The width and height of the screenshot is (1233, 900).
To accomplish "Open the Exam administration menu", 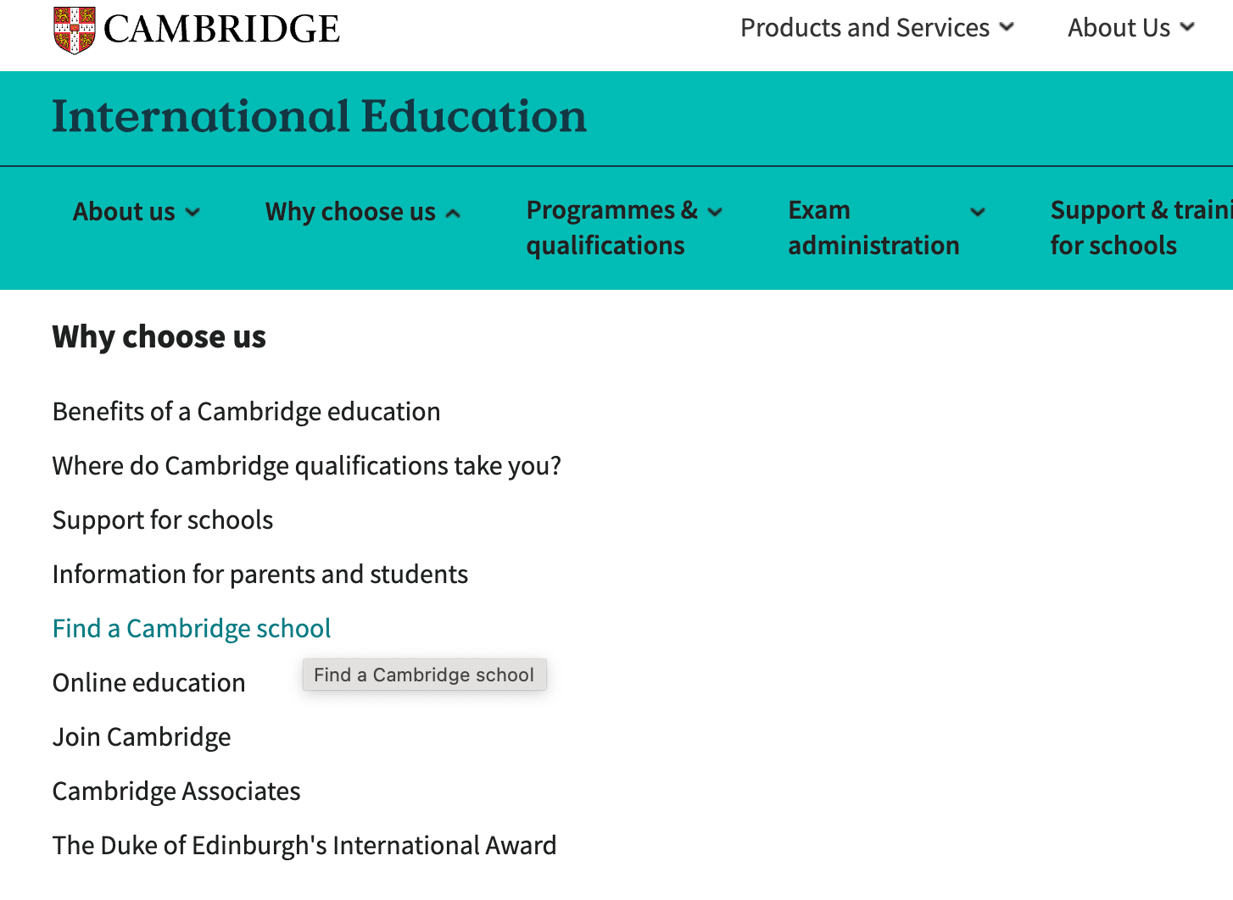I will [x=873, y=227].
